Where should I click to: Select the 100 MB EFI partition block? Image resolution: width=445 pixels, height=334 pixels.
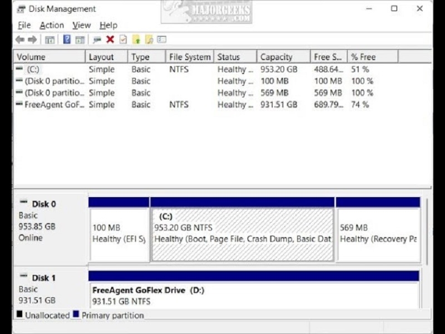118,234
